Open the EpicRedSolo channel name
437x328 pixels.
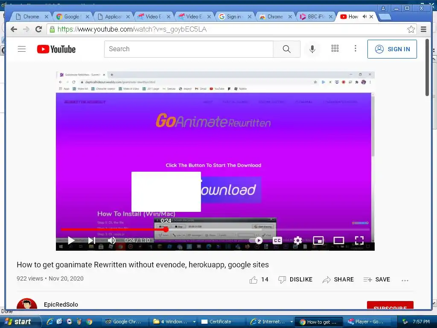tap(61, 304)
